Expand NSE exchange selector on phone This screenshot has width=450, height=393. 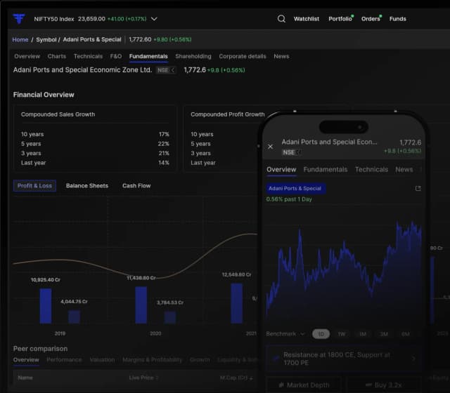(292, 152)
